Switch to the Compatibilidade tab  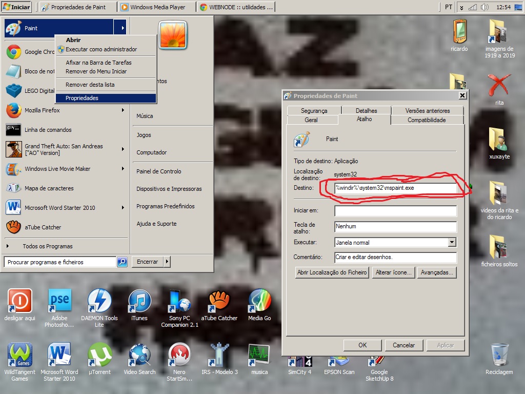[427, 120]
